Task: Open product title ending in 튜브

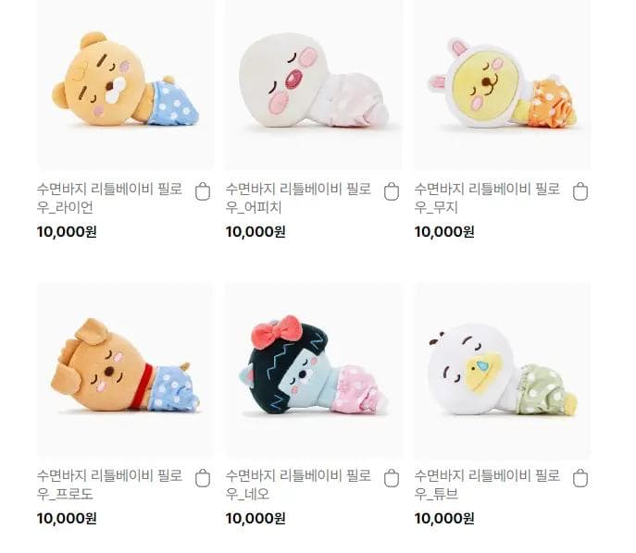Action: tap(487, 485)
